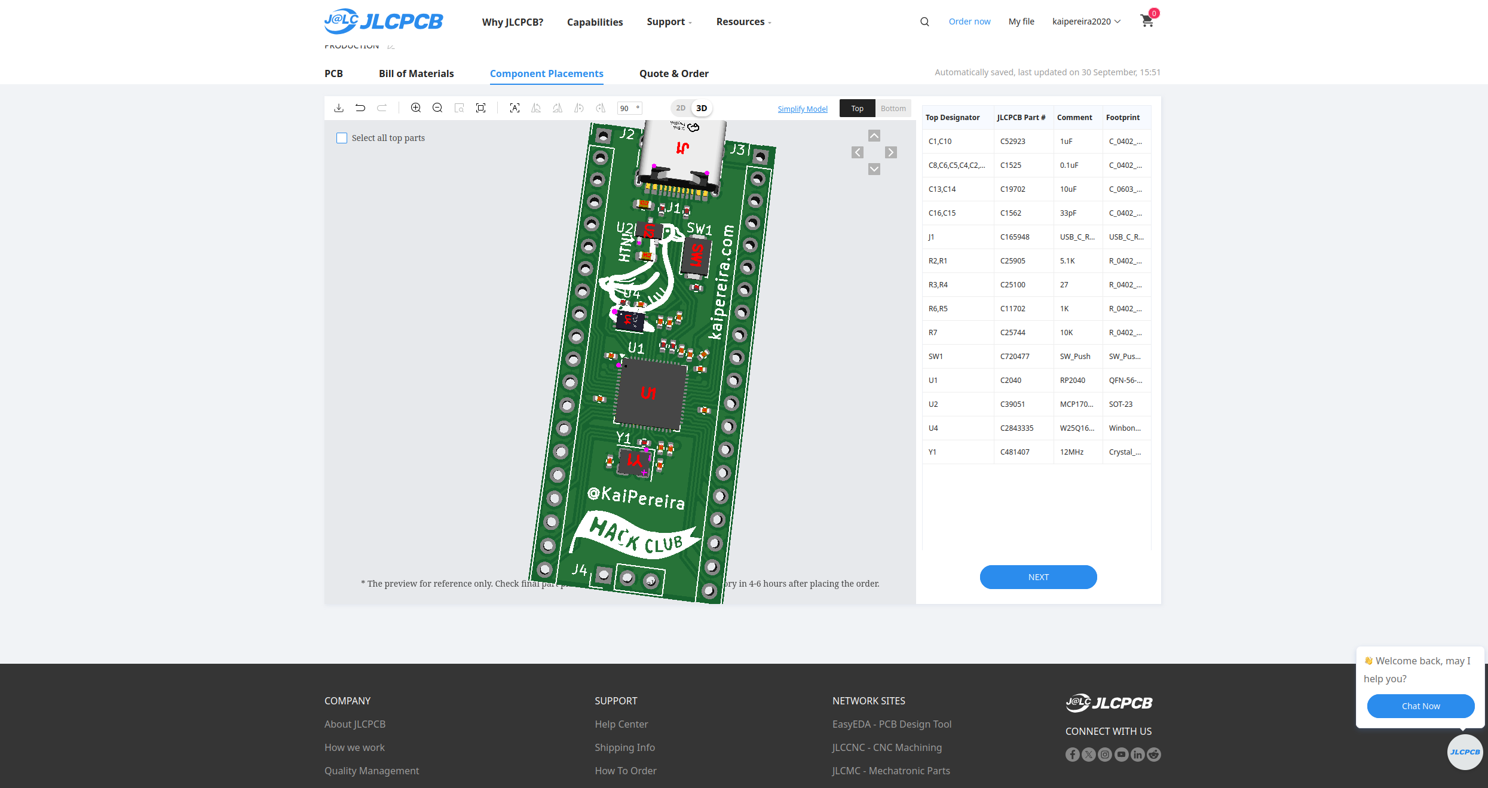The width and height of the screenshot is (1488, 788).
Task: Expand the kaipereira2020 account dropdown
Action: [x=1086, y=22]
